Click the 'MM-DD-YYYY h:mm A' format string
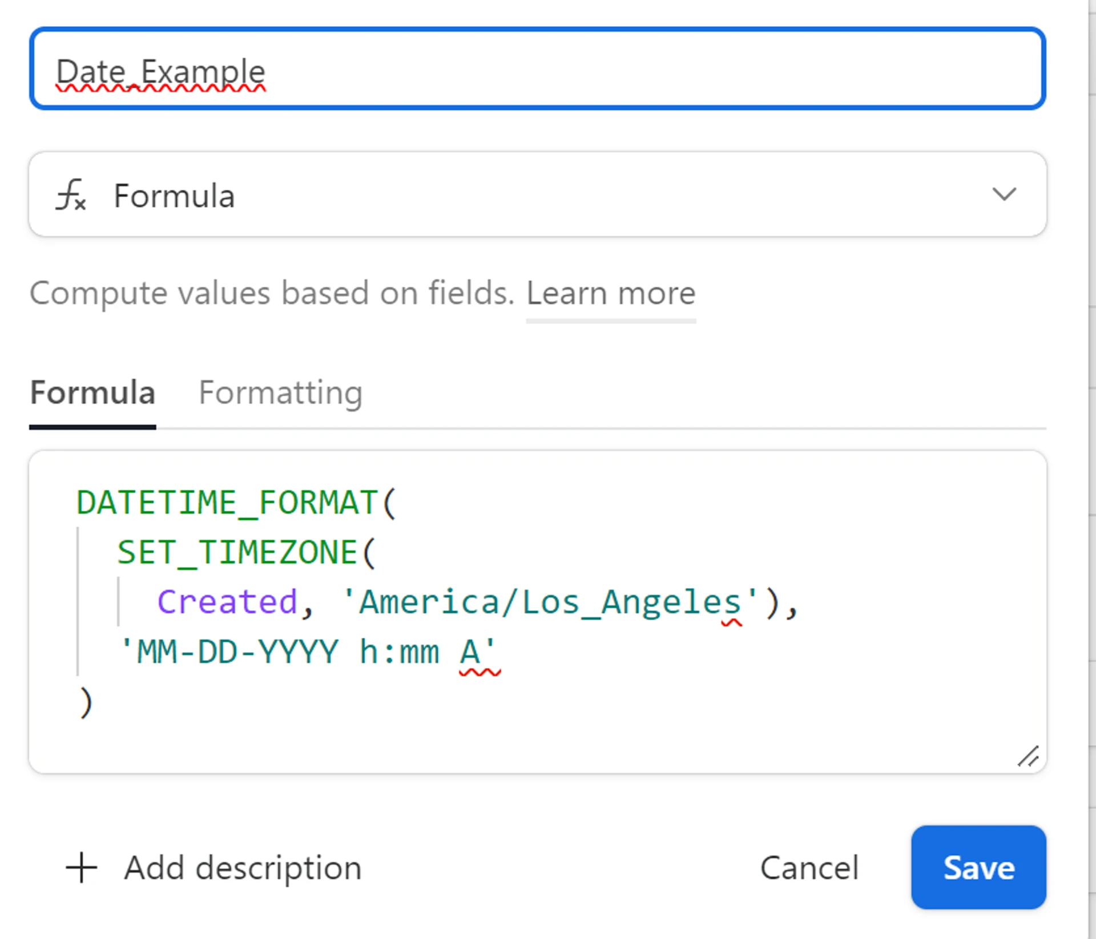This screenshot has width=1096, height=939. 307,651
